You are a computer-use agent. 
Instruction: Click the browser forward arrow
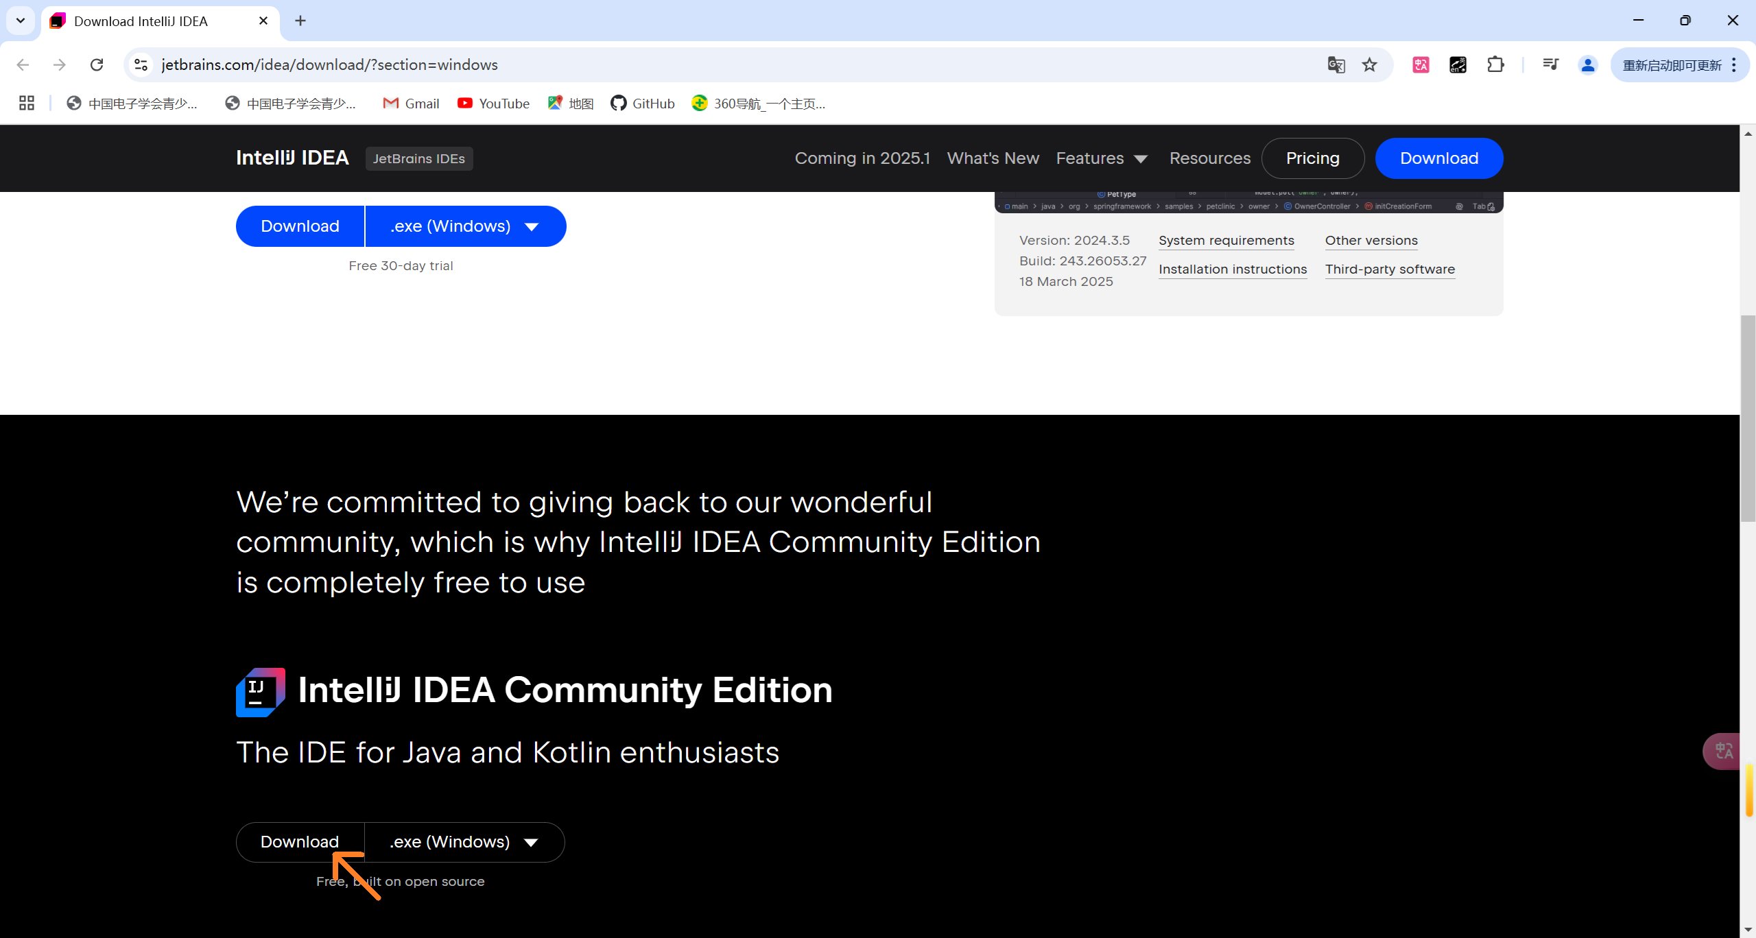(x=60, y=65)
